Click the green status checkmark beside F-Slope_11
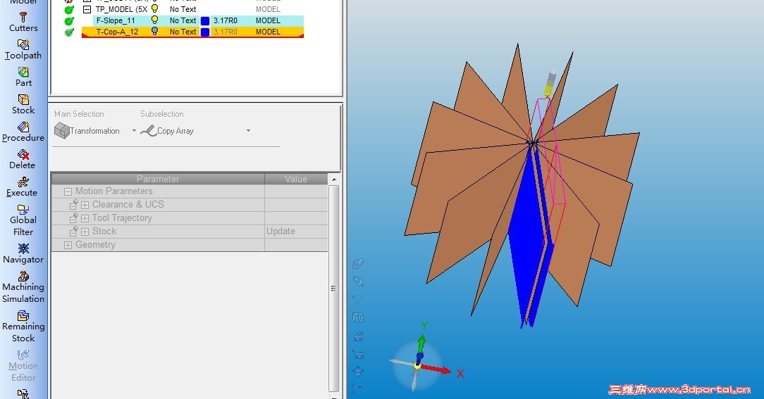The height and width of the screenshot is (399, 764). [x=69, y=21]
